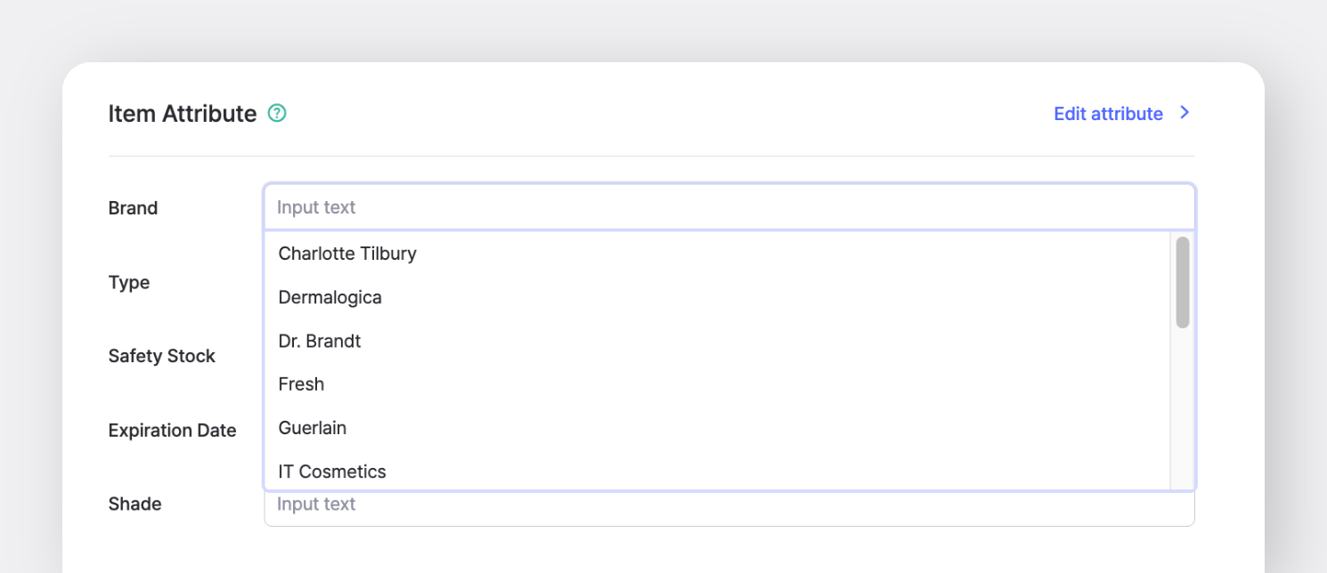Click the Safety Stock label

(x=161, y=356)
